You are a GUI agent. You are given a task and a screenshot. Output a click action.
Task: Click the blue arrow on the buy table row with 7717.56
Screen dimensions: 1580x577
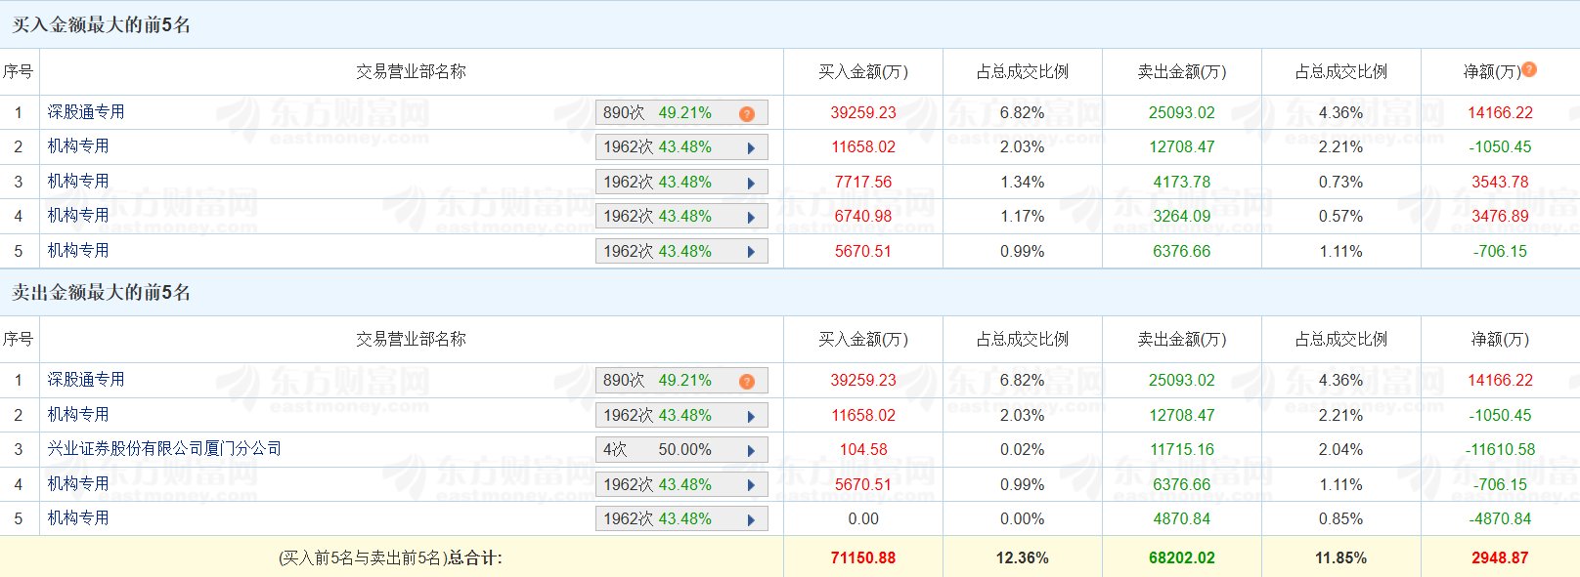tap(751, 183)
